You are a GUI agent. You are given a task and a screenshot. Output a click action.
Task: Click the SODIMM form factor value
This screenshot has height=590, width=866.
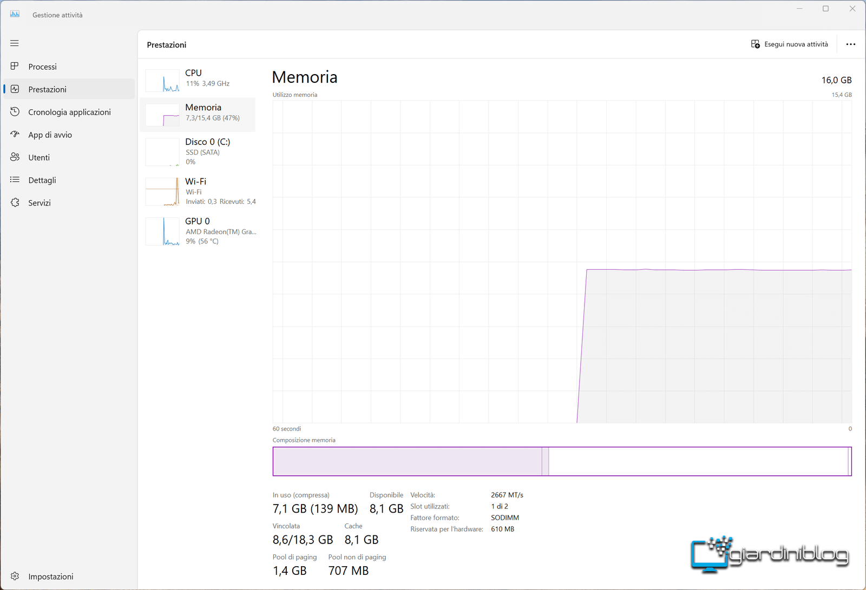(505, 518)
